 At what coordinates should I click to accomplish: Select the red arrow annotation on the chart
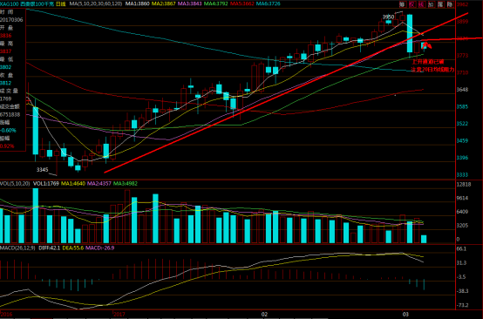426,45
